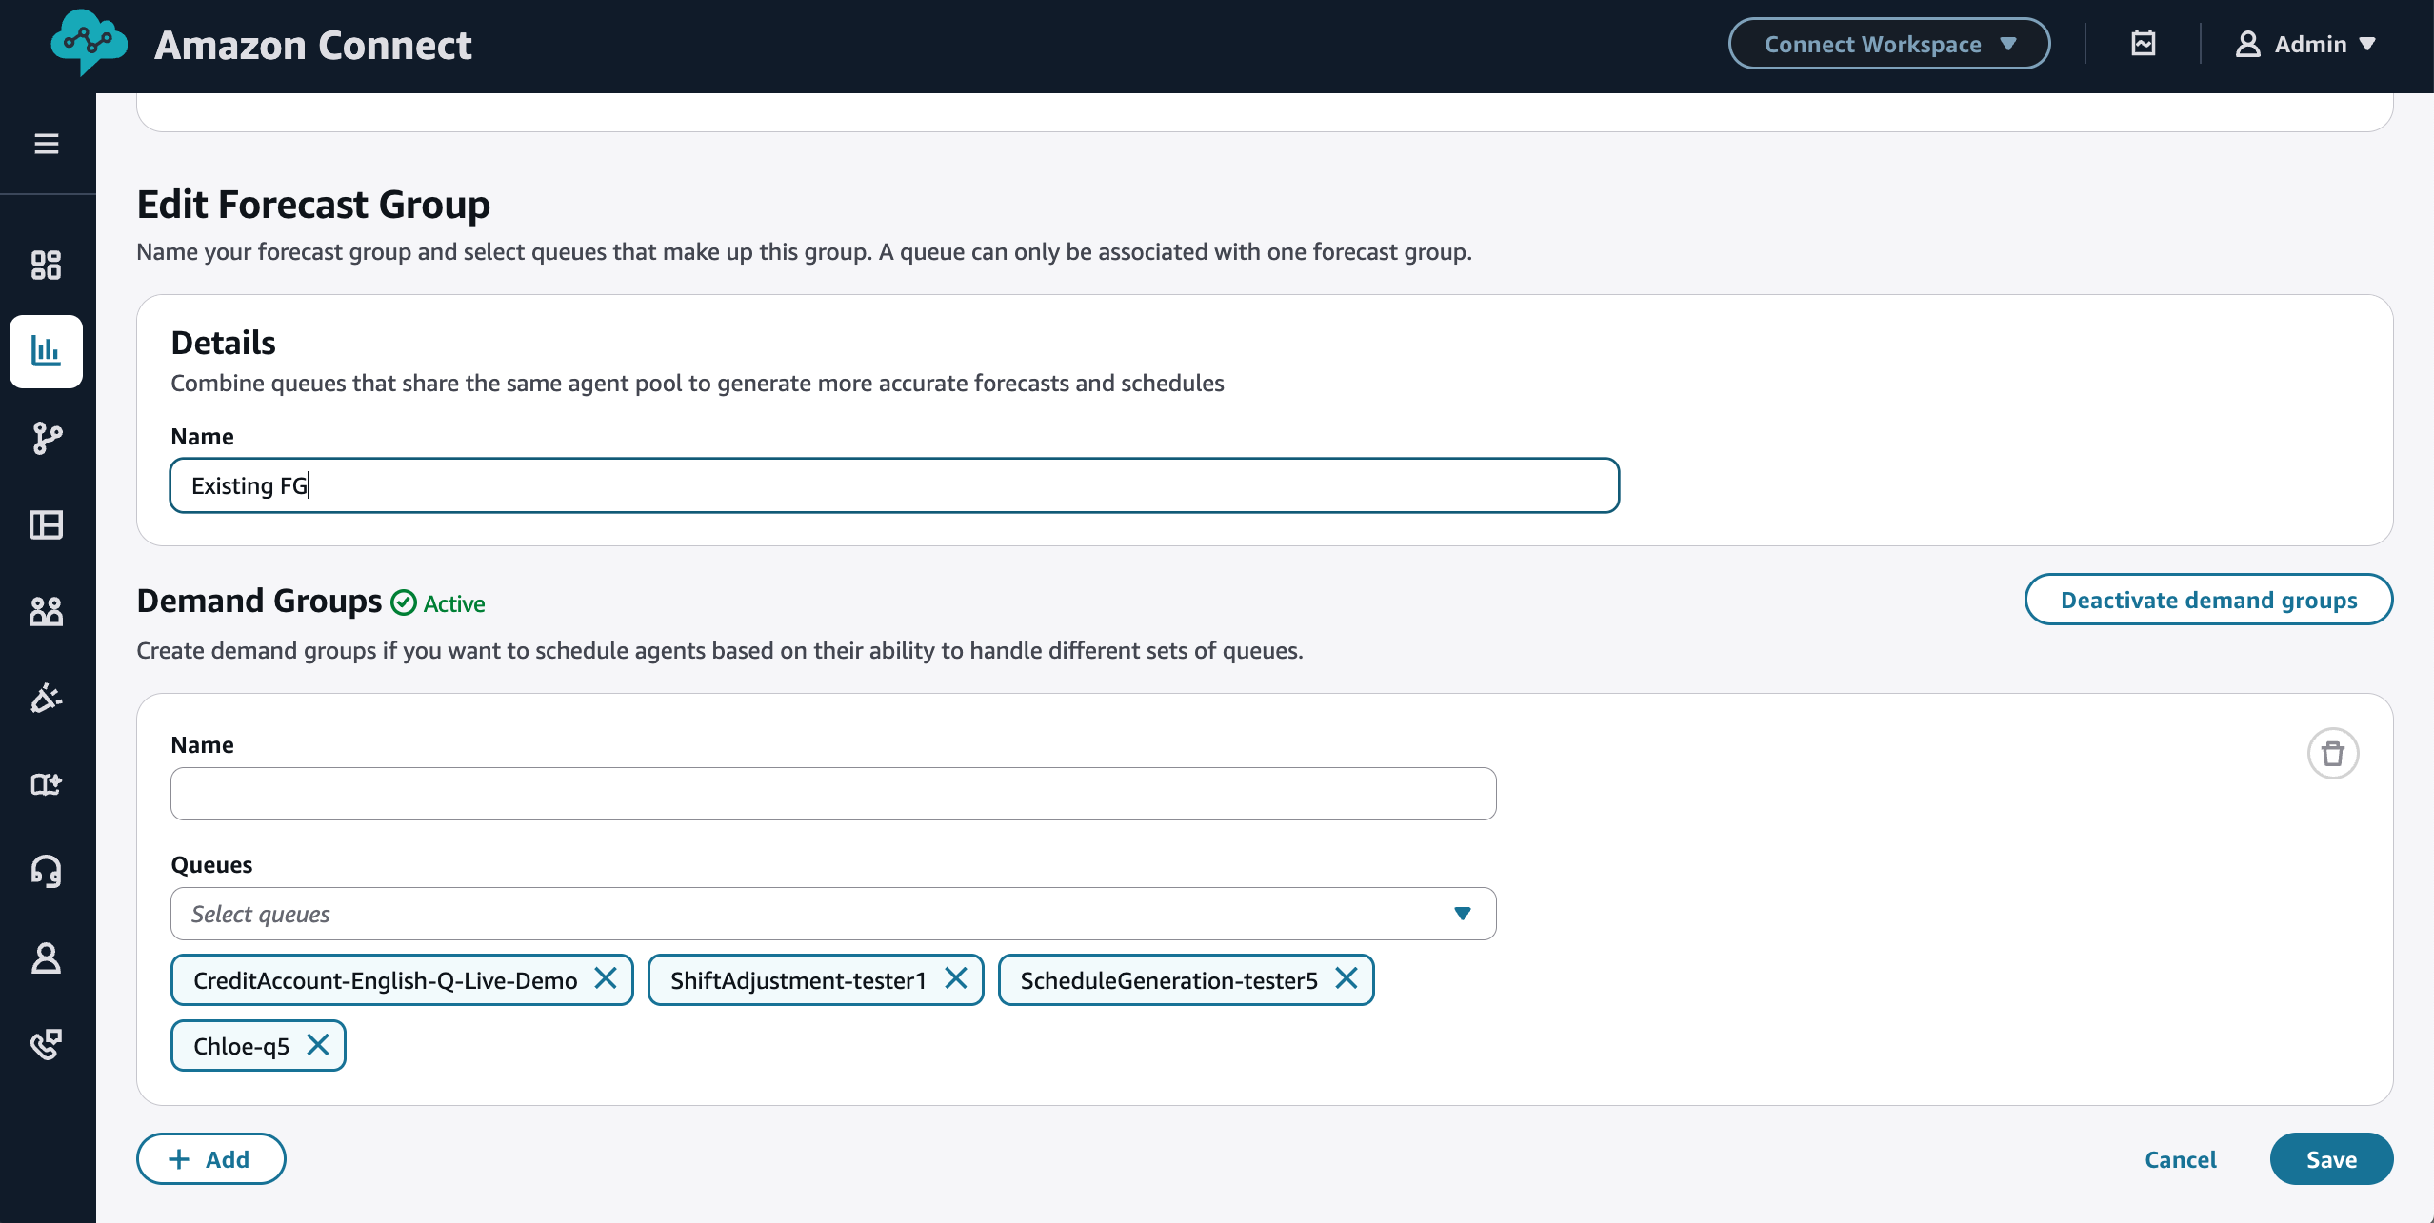Click the Details section heading
The image size is (2434, 1223).
[223, 343]
